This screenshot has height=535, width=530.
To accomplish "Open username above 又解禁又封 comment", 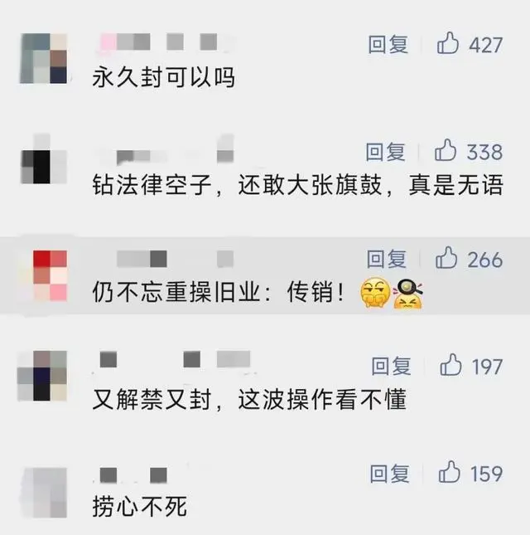I will (x=175, y=359).
